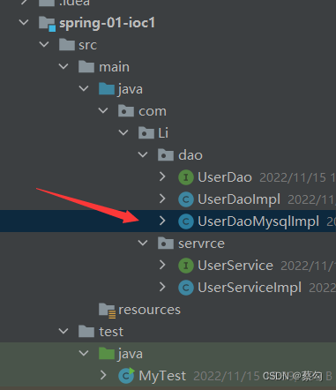Collapse the green test java folder
336x390 pixels.
click(84, 353)
